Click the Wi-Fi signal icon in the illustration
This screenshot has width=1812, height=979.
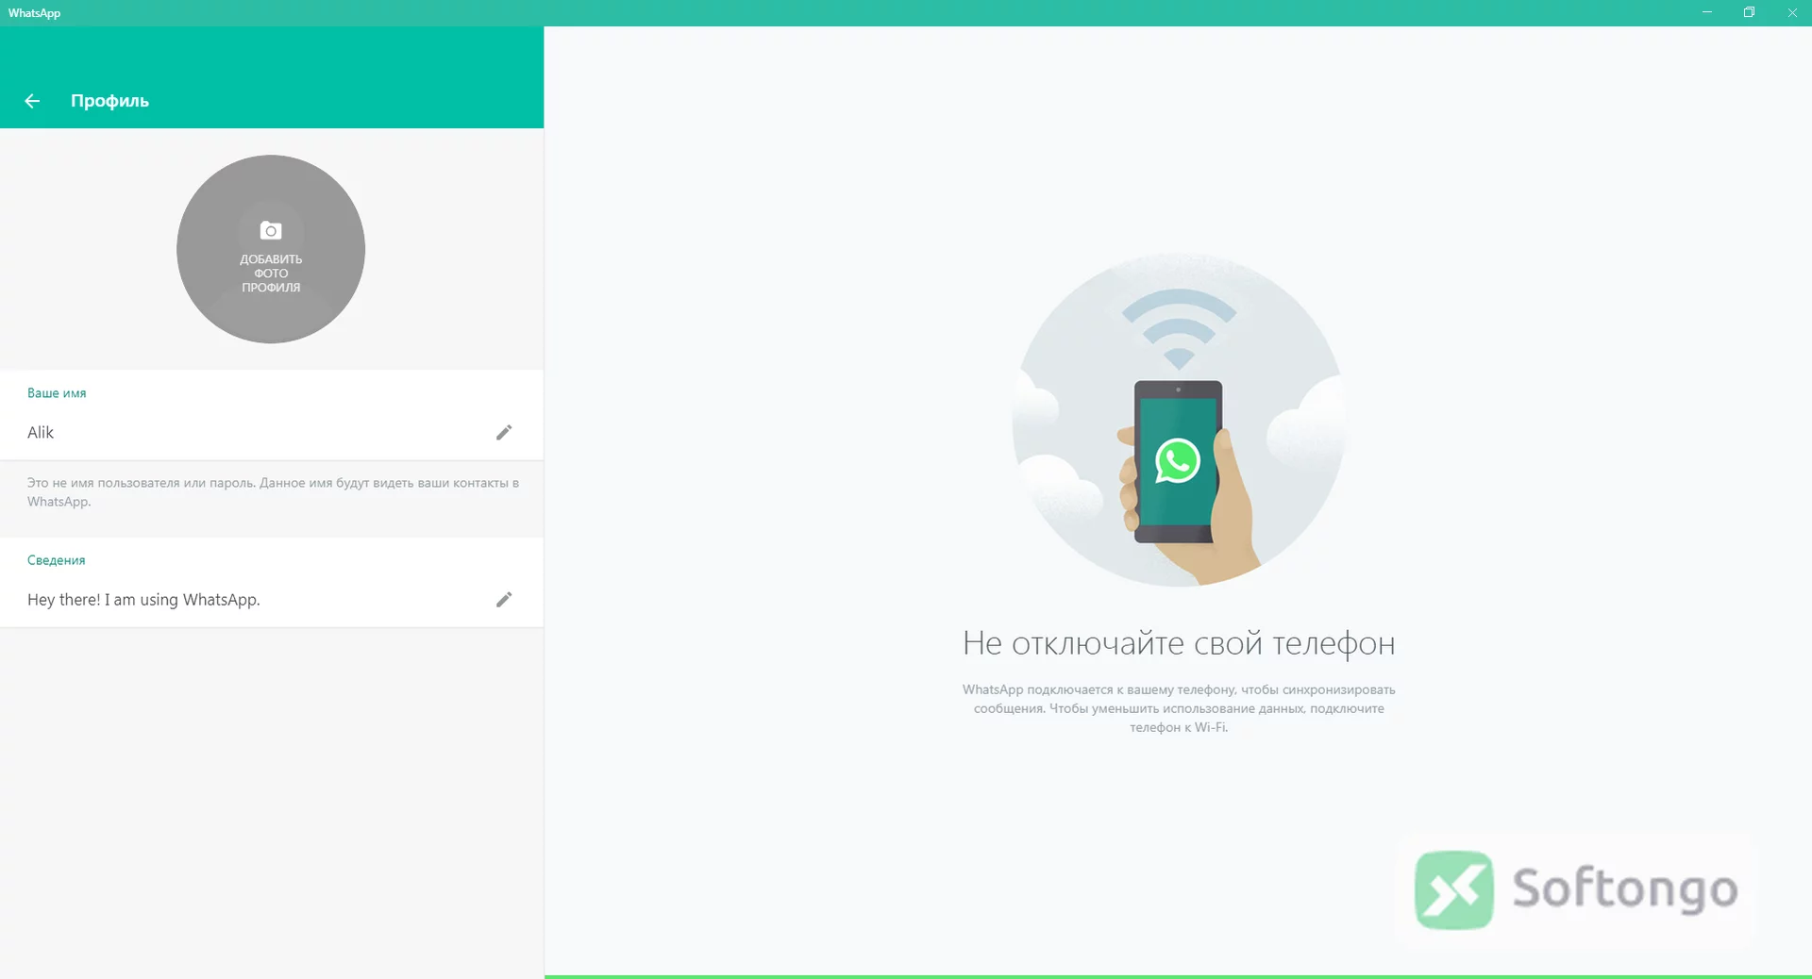click(1179, 329)
